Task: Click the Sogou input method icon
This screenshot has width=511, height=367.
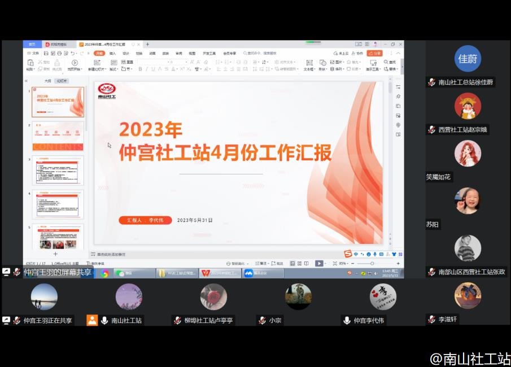Action: 348,254
